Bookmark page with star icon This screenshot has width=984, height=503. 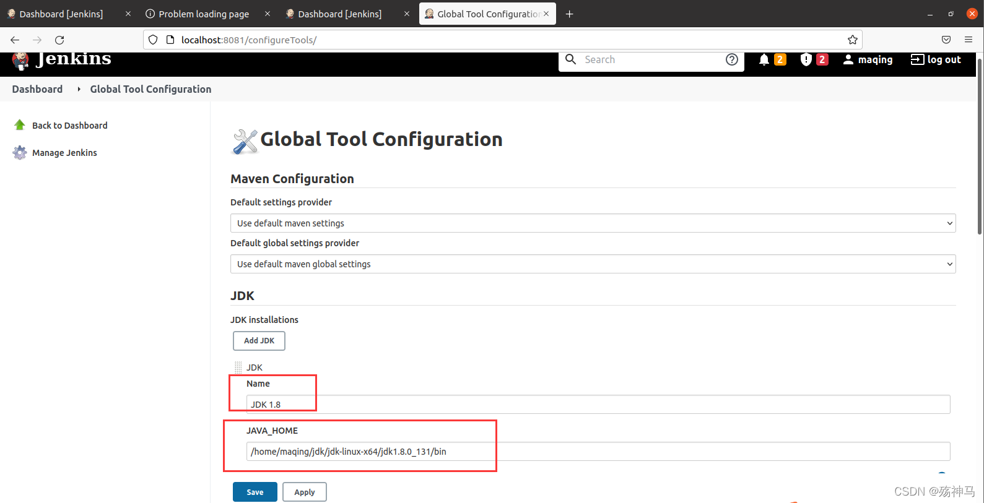point(853,40)
